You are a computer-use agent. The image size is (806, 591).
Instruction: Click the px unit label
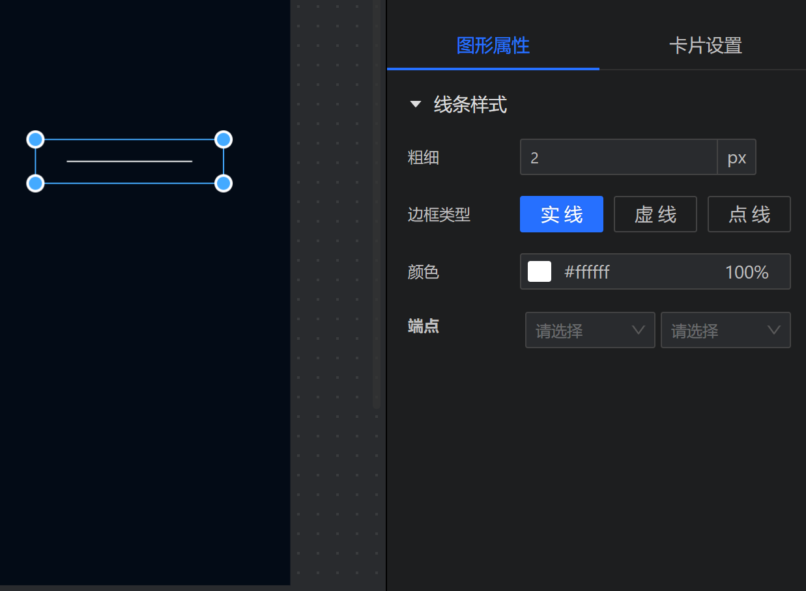(x=736, y=157)
